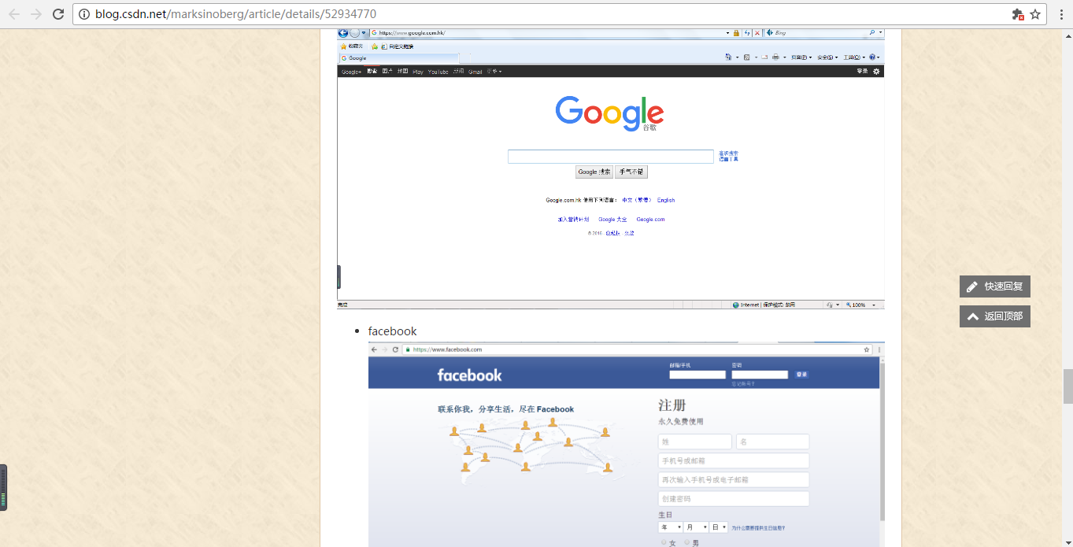Open the 收藏夹 favorites star in IE
Viewport: 1073px width, 547px height.
click(352, 46)
